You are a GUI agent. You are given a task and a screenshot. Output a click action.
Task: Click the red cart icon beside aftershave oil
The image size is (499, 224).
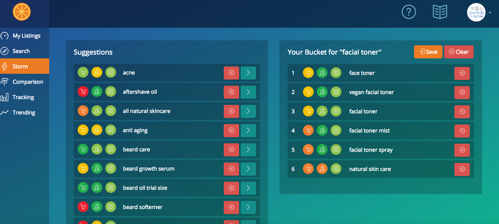[83, 92]
